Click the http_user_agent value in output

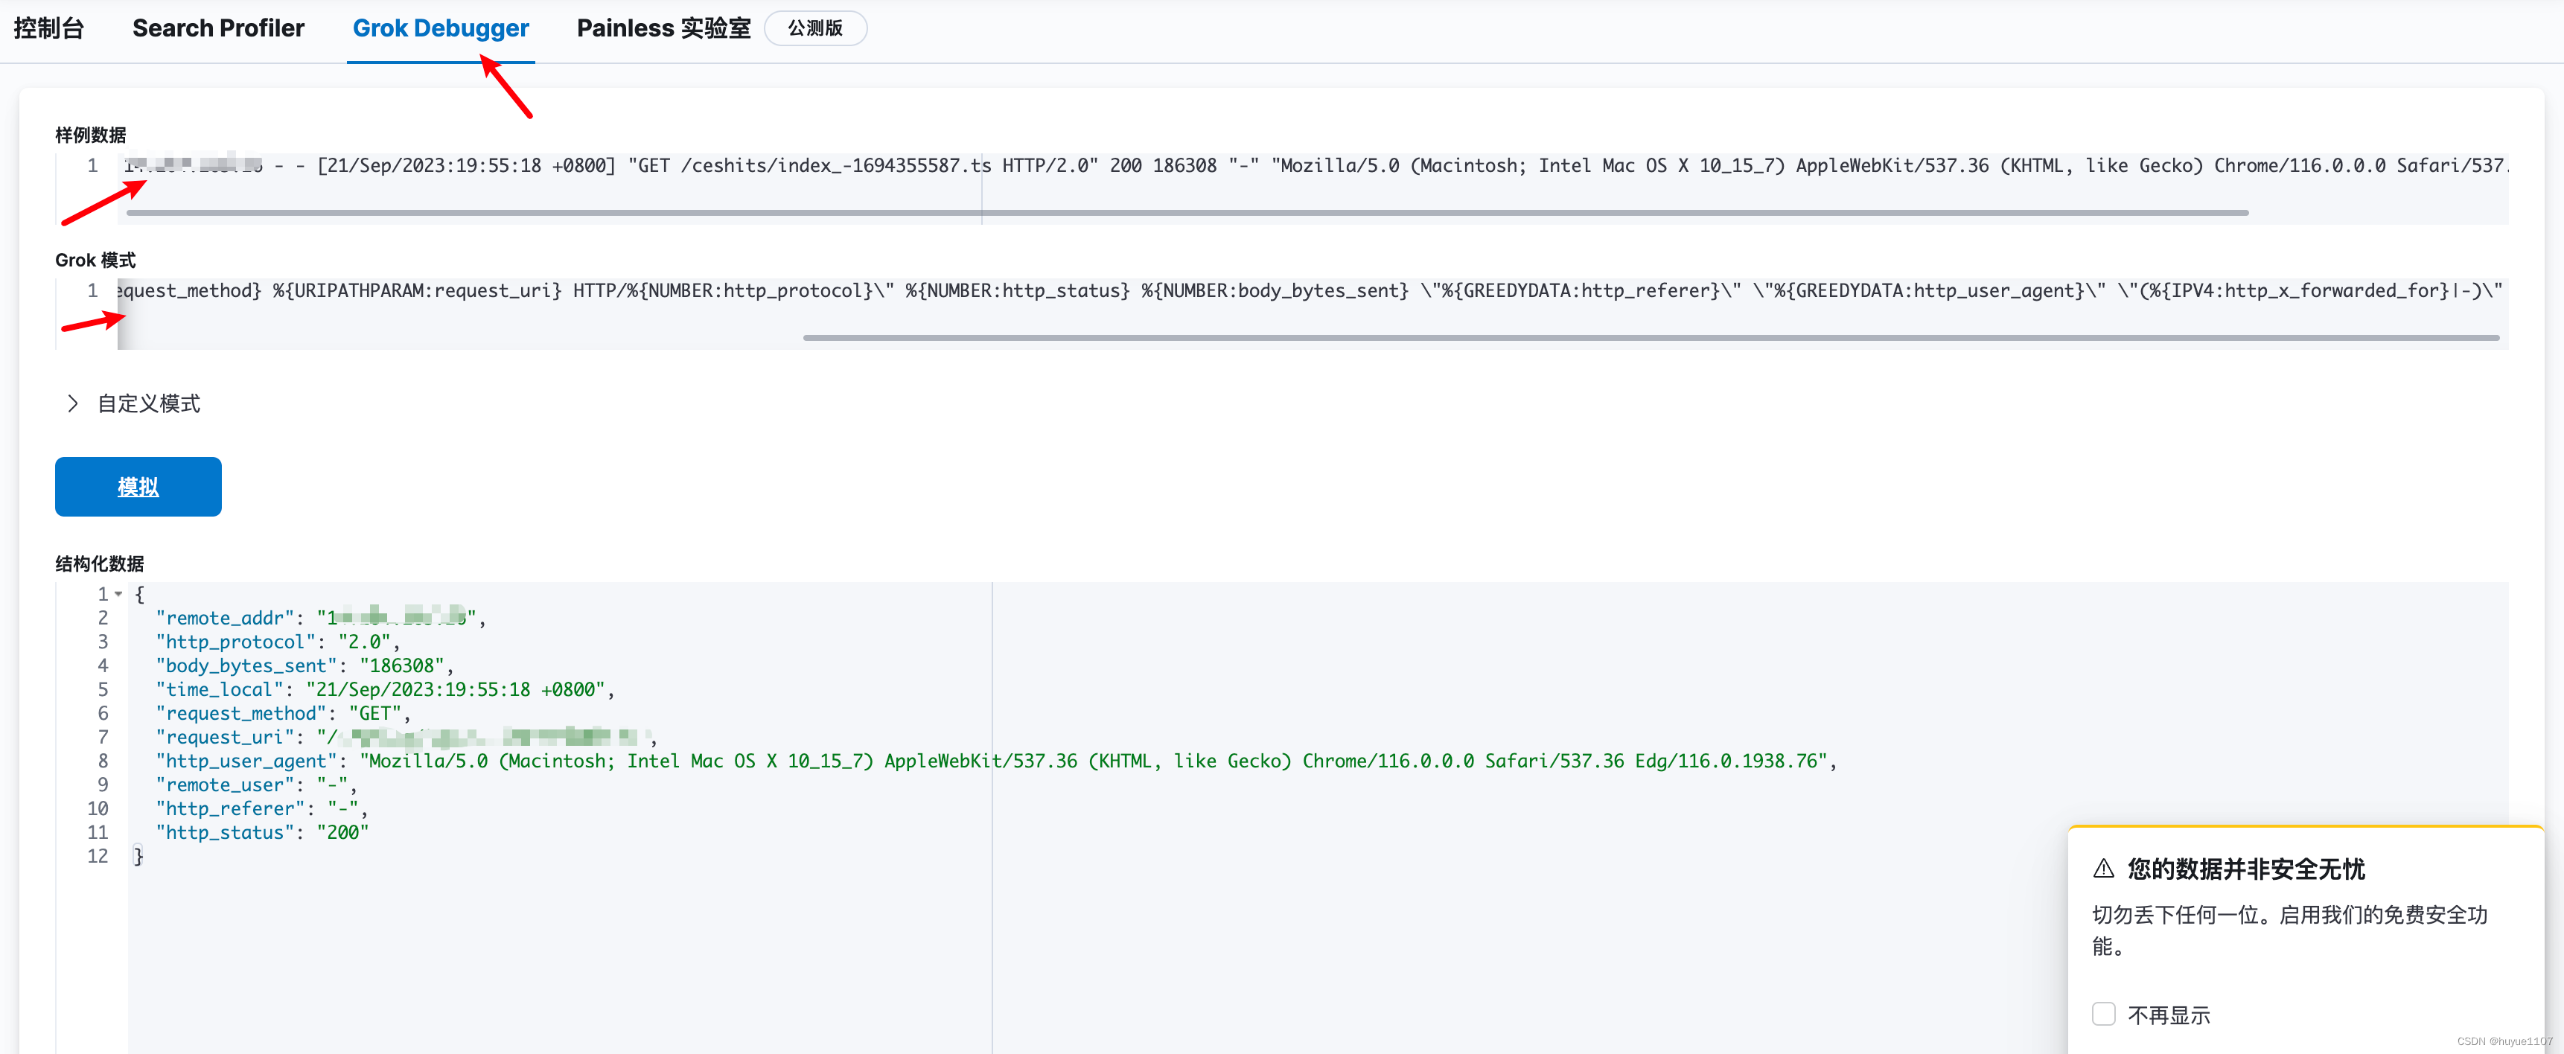[1095, 761]
